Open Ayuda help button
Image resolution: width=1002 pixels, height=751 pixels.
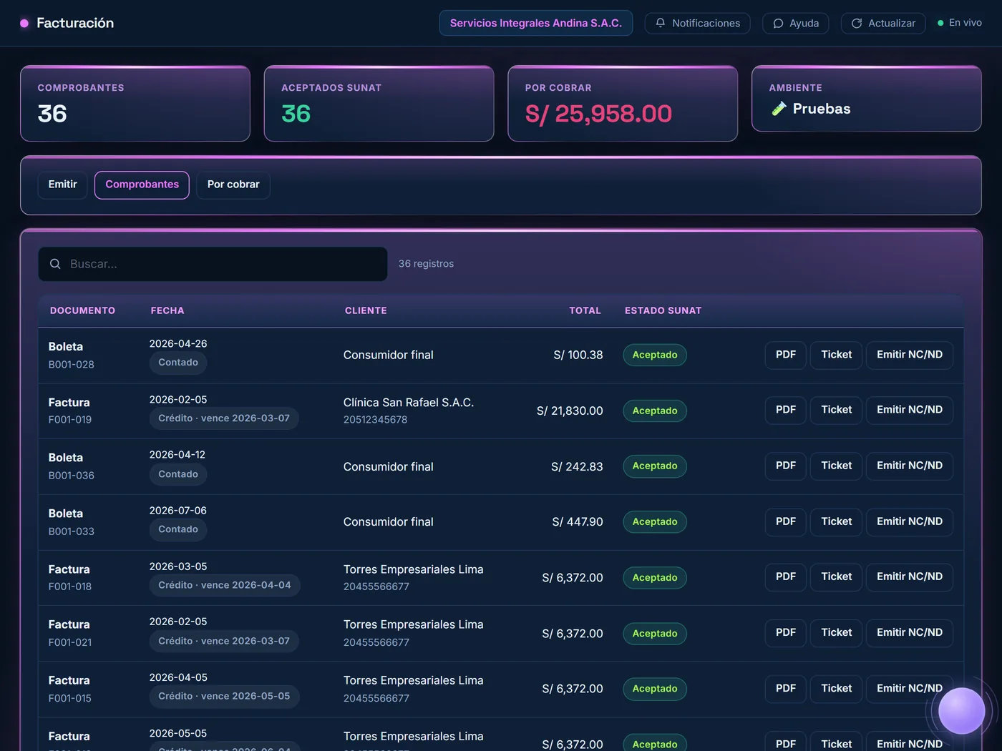click(x=795, y=23)
